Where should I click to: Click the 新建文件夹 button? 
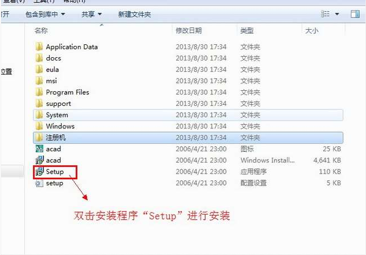click(x=135, y=14)
